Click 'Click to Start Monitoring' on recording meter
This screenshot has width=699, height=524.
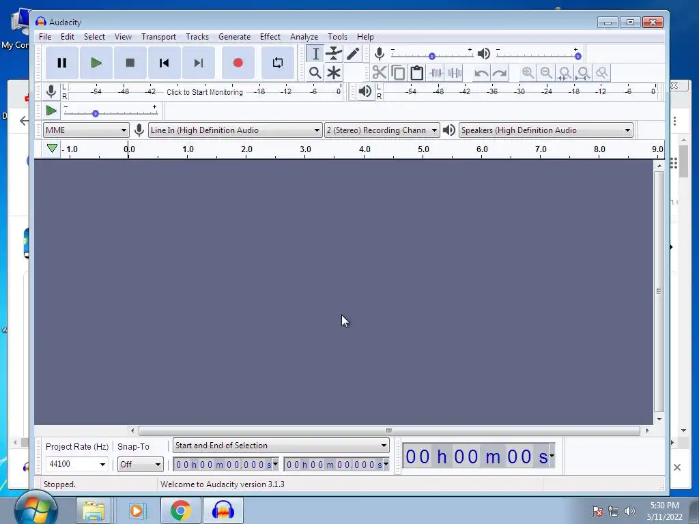[x=205, y=92]
